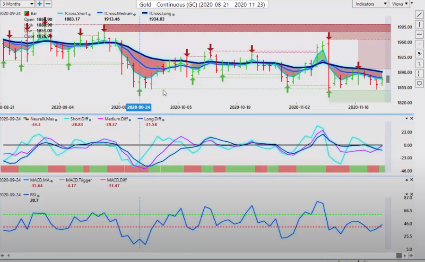425x262 pixels.
Task: Open TCross.Short settings dot
Action: [x=89, y=14]
